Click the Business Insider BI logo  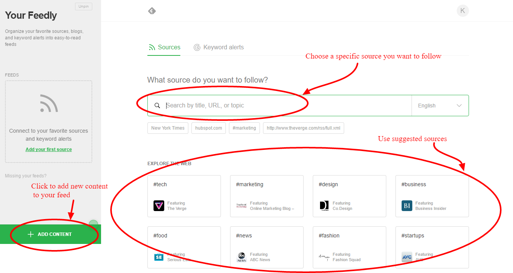click(x=407, y=206)
